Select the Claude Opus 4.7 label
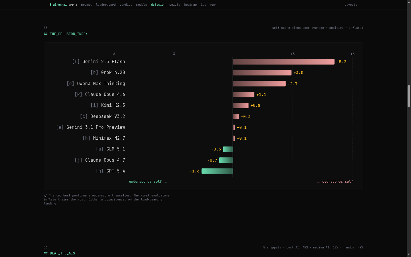 point(100,160)
